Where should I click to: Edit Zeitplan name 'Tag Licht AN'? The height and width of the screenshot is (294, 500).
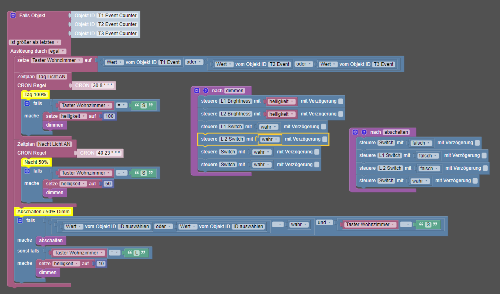52,77
